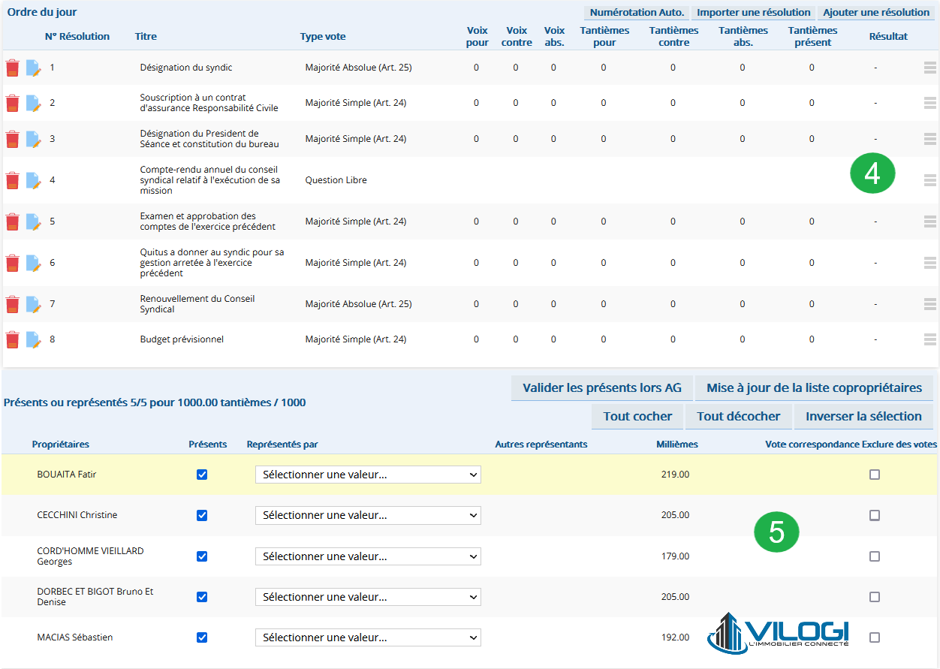940x669 pixels.
Task: Choose a representative for CECCHINI Christine
Action: 368,515
